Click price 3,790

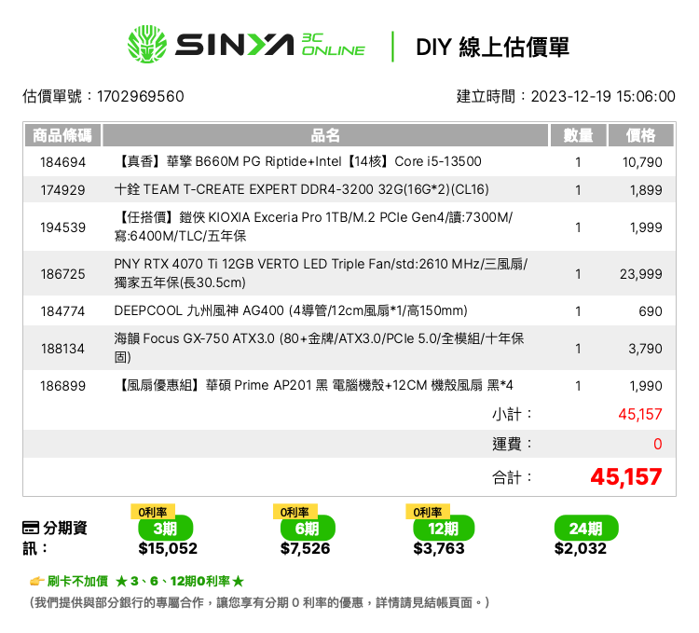[645, 348]
